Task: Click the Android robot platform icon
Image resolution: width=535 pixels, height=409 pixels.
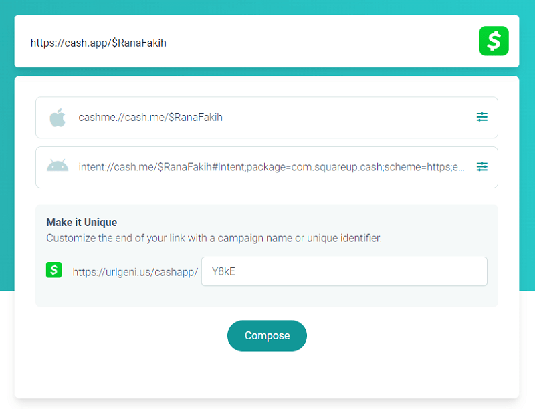Action: [x=58, y=166]
